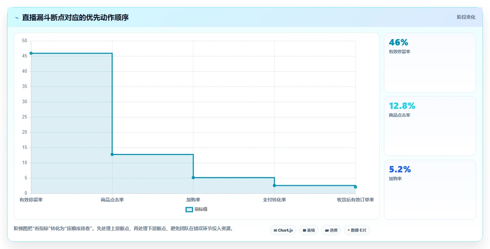490x249 pixels.
Task: Click the 加购率 data point at 5.2
Action: [x=193, y=177]
